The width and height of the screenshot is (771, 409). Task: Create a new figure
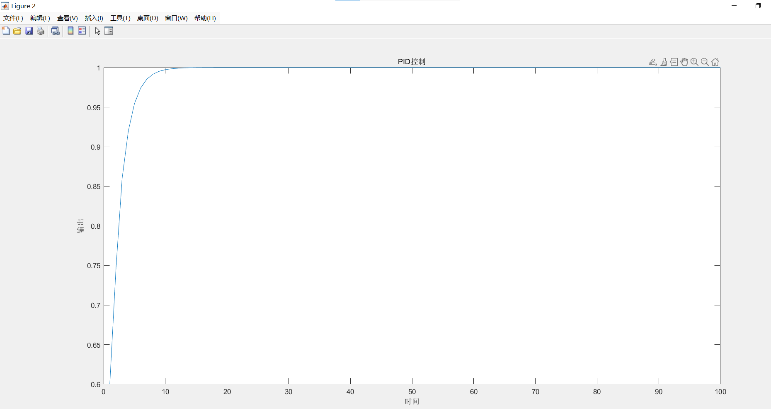tap(6, 31)
